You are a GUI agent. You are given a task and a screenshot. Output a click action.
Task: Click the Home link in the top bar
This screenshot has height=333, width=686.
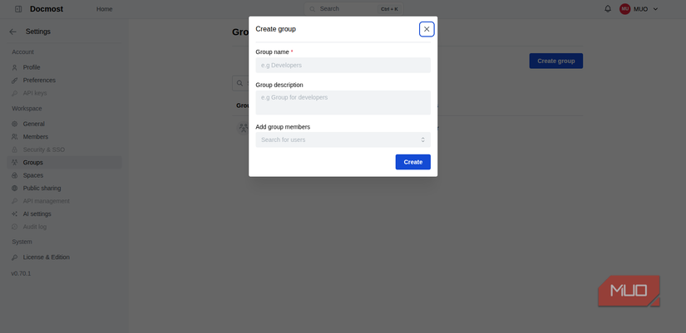coord(104,9)
